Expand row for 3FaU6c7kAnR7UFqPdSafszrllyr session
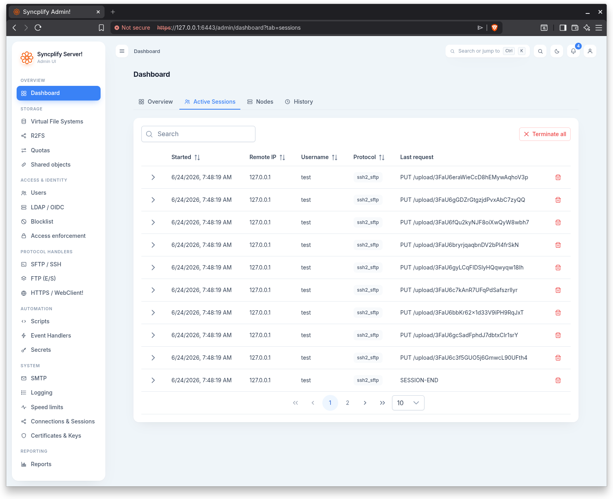 pos(153,290)
